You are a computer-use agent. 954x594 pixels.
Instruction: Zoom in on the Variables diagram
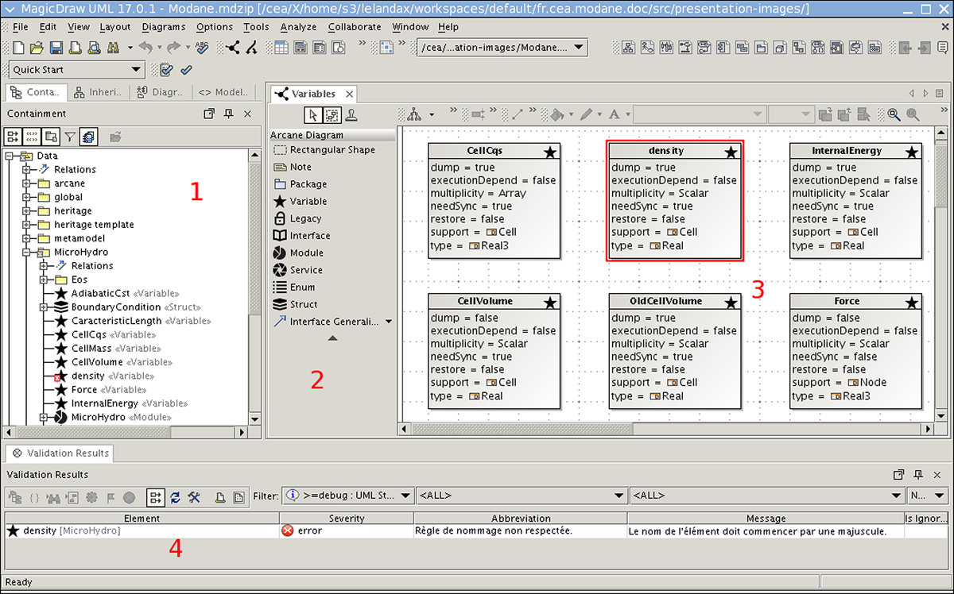click(894, 114)
